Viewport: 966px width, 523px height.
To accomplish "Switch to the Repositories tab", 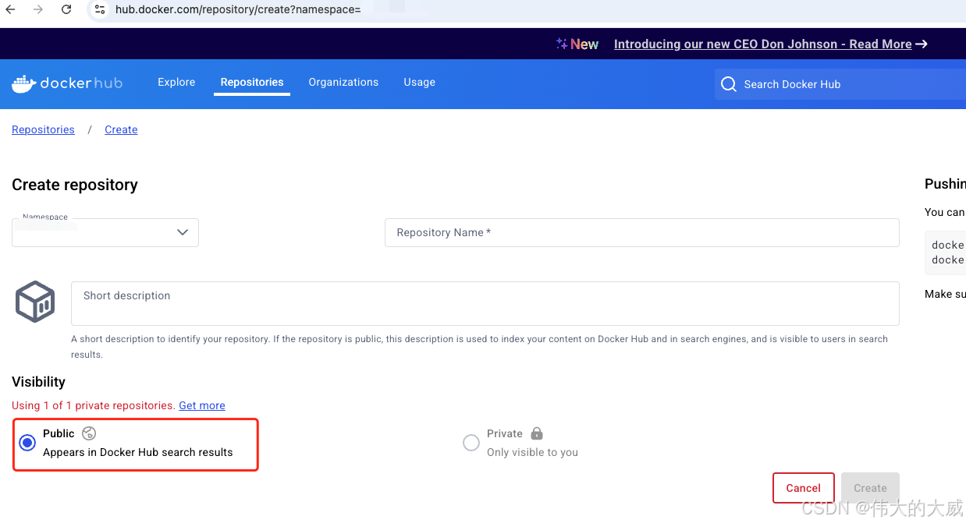I will coord(252,82).
